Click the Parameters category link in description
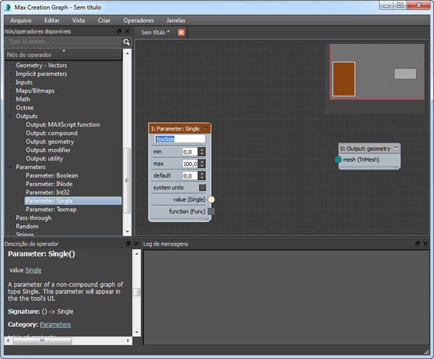This screenshot has width=434, height=359. pyautogui.click(x=55, y=324)
